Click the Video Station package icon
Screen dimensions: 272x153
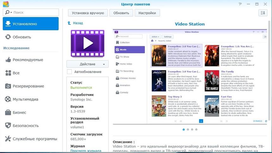pyautogui.click(x=87, y=43)
